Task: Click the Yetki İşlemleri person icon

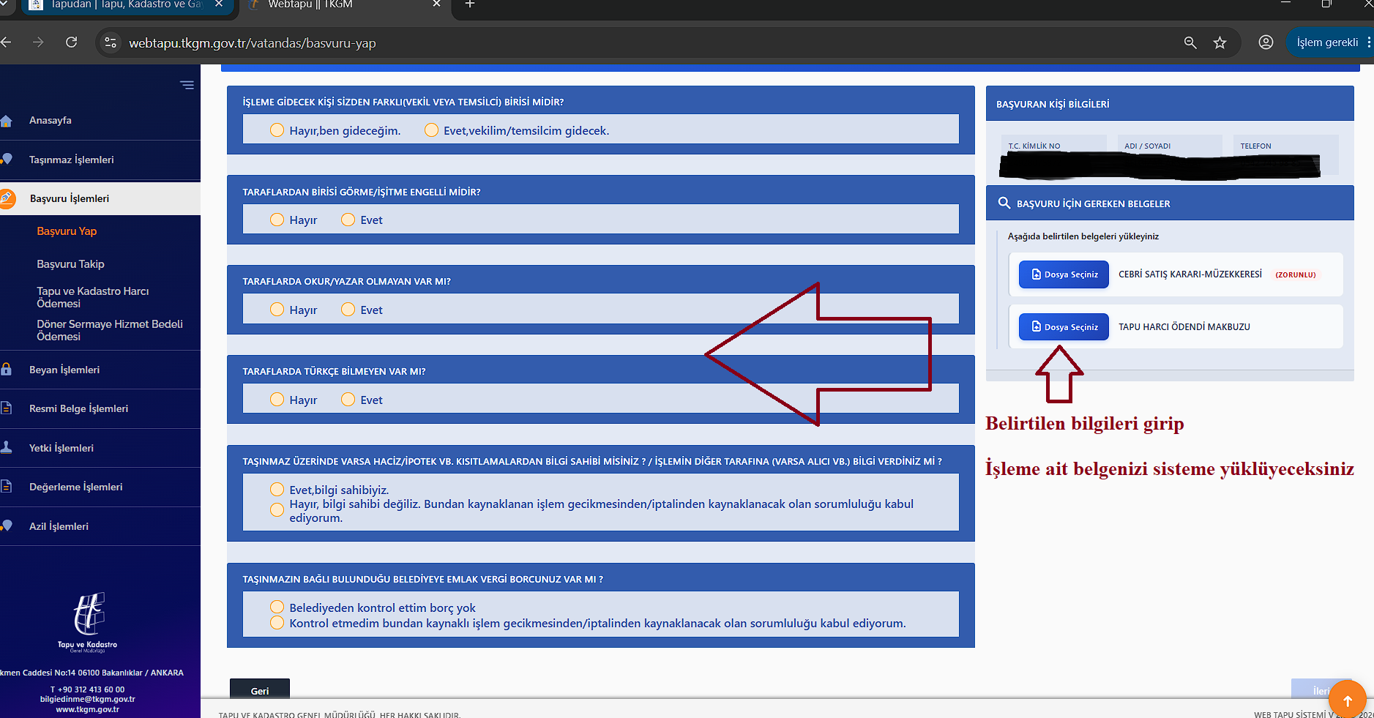Action: coord(7,447)
